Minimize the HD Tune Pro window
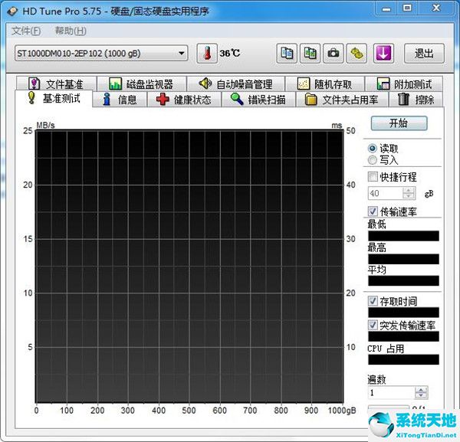 point(386,8)
